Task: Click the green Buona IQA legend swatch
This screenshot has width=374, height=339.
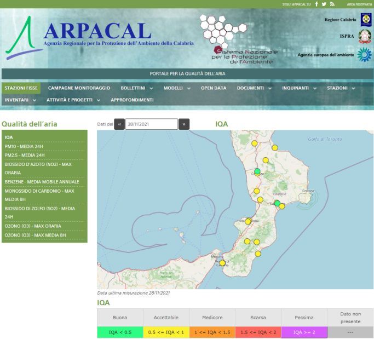Action: 120,332
